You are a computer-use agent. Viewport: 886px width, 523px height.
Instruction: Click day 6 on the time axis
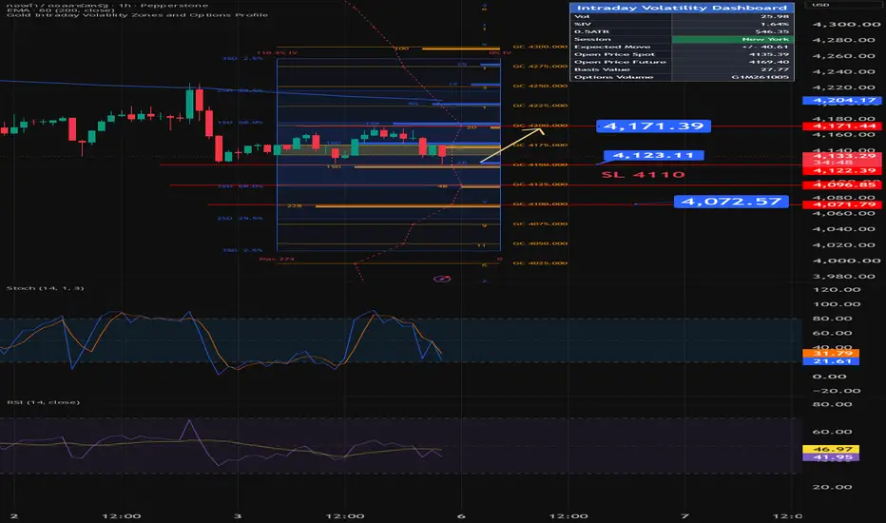[x=461, y=515]
